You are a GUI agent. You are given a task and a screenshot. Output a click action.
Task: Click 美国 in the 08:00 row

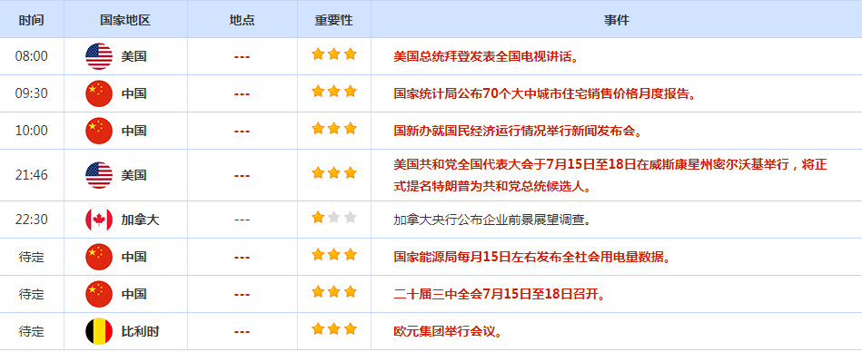134,56
